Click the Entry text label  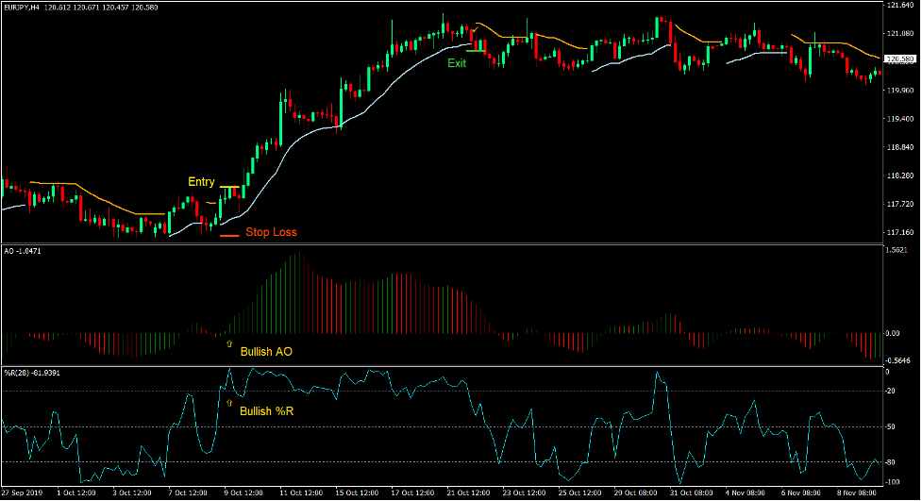(x=201, y=182)
